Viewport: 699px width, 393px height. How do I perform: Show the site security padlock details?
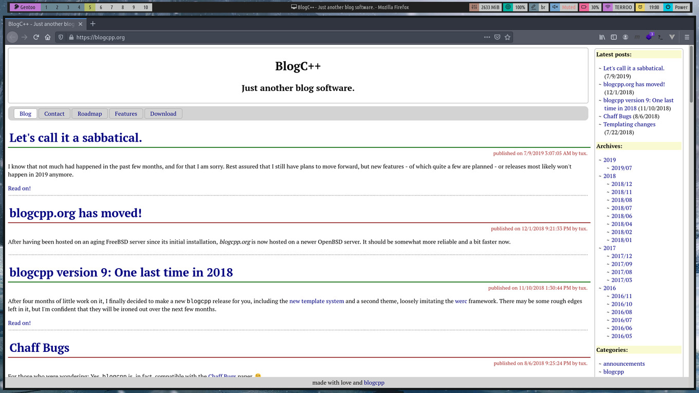71,37
